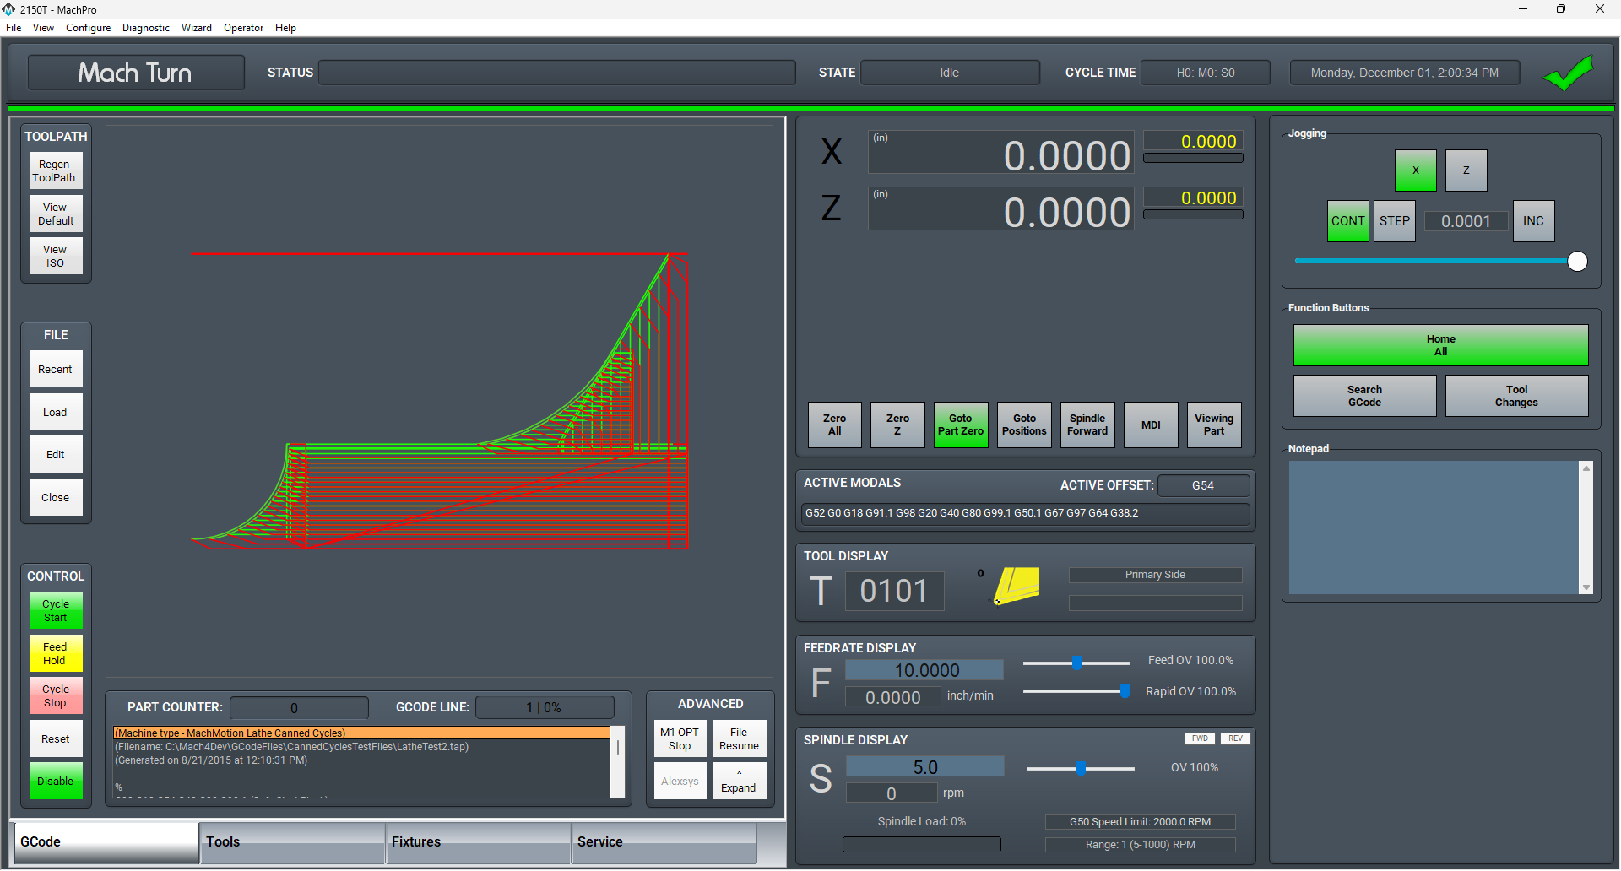This screenshot has width=1621, height=871.
Task: Click the green checkmark status icon
Action: pos(1568,73)
